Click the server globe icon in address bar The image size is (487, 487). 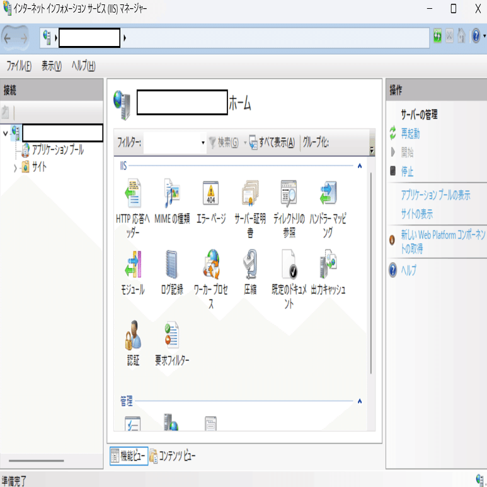point(47,38)
